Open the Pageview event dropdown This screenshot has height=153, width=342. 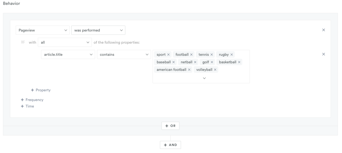[x=43, y=30]
